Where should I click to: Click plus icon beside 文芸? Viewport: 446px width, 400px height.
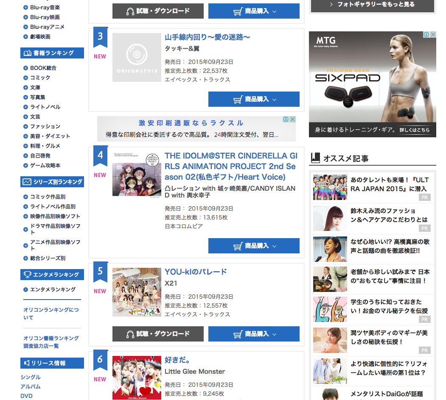pos(25,117)
